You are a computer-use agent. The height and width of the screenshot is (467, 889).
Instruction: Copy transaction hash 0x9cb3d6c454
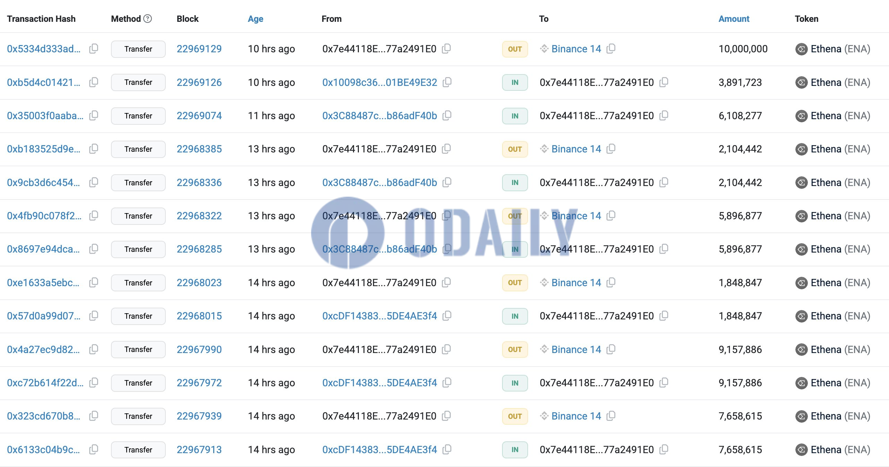[94, 183]
